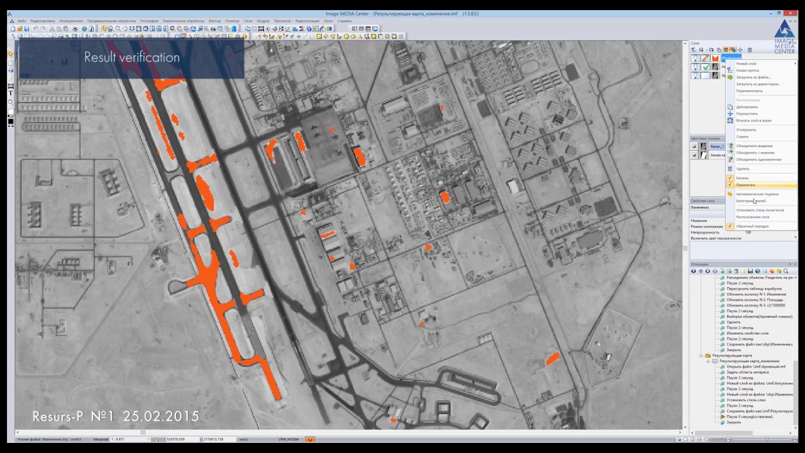This screenshot has height=453, width=805.
Task: Open the Файл menu
Action: (x=22, y=21)
